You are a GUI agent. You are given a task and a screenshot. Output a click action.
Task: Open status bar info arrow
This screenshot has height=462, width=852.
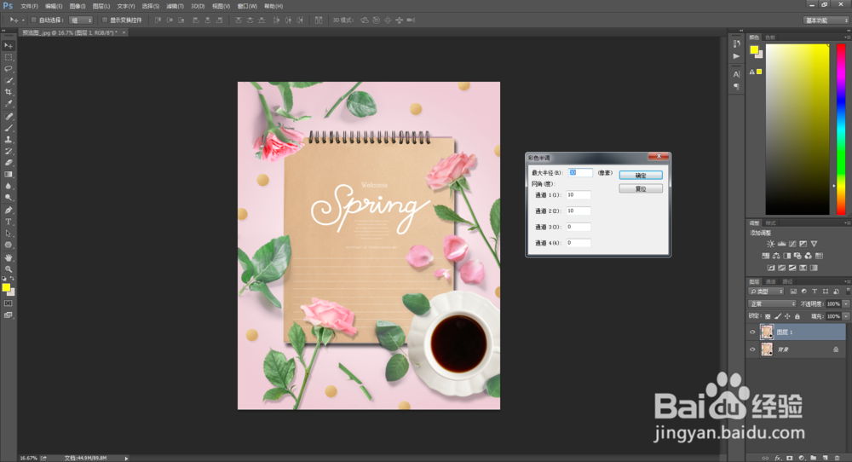coord(127,459)
